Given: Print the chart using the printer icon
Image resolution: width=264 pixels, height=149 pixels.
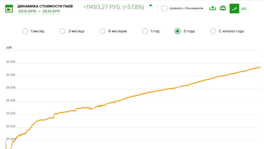Looking at the screenshot, I should click(223, 8).
